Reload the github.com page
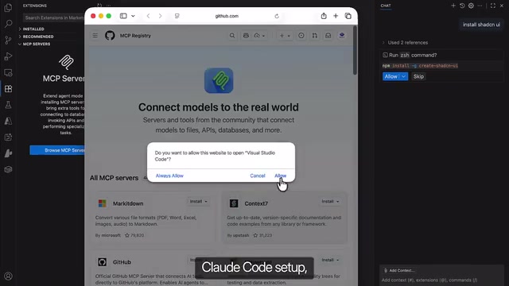The image size is (509, 286). (277, 16)
